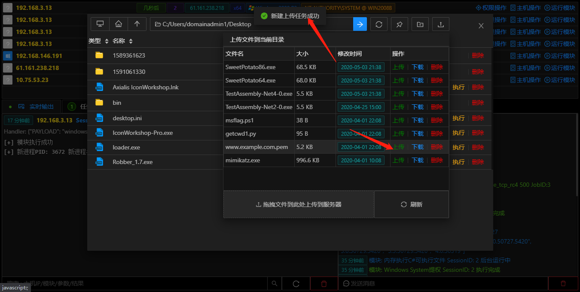580x292 pixels.
Task: Delete TestAssembly-Net4-0.exe from server files
Action: pyautogui.click(x=437, y=94)
